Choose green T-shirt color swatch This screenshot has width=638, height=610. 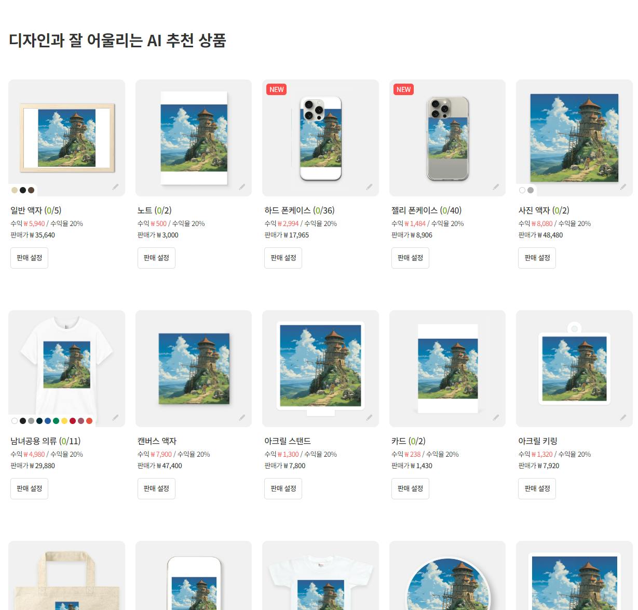[x=56, y=421]
